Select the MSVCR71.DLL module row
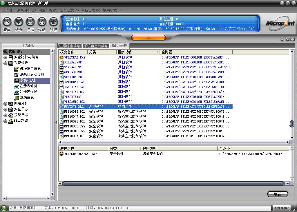Image resolution: width=297 pixels, height=212 pixels. coord(146,107)
